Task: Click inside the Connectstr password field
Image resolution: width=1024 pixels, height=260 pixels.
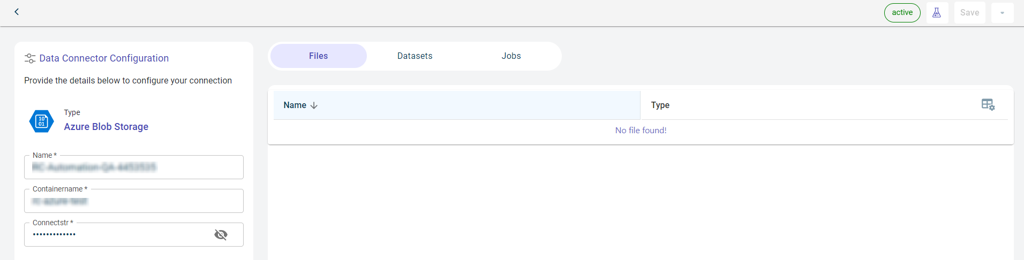Action: point(118,235)
